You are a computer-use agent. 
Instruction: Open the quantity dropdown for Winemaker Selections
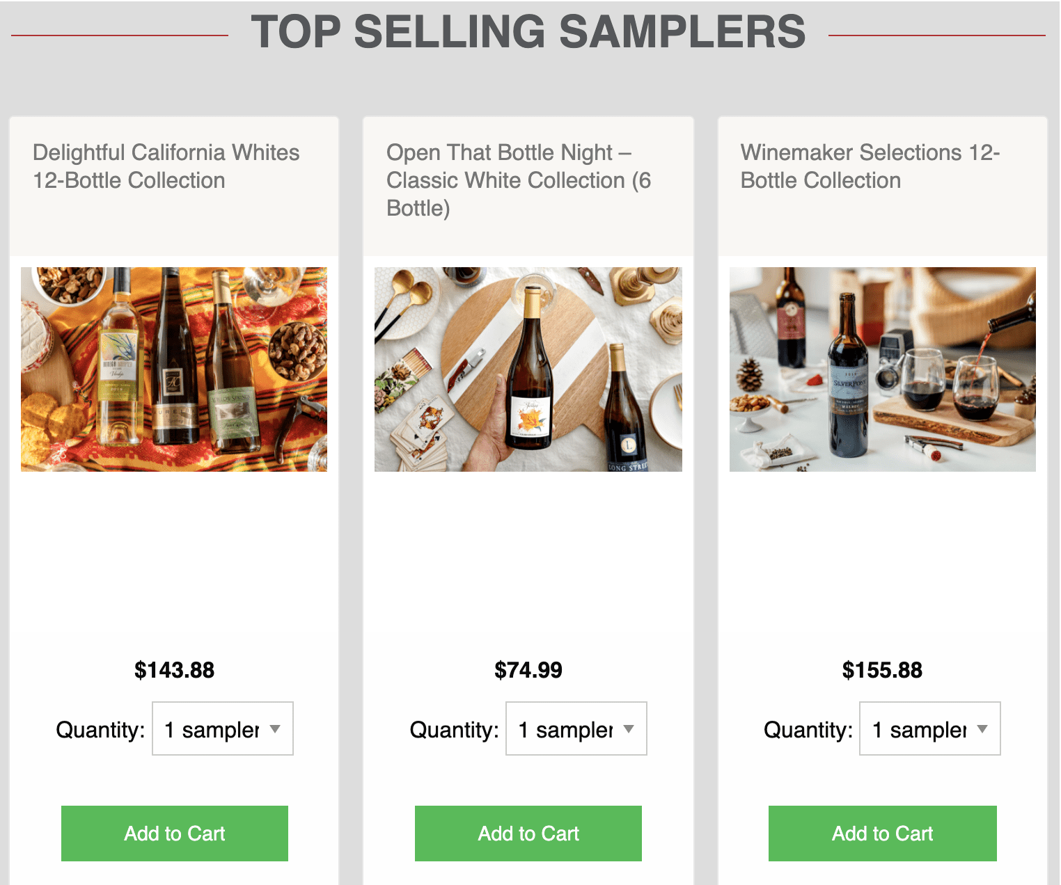click(x=929, y=728)
